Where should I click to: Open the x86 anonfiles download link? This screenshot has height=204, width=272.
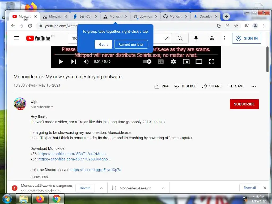[x=73, y=154]
